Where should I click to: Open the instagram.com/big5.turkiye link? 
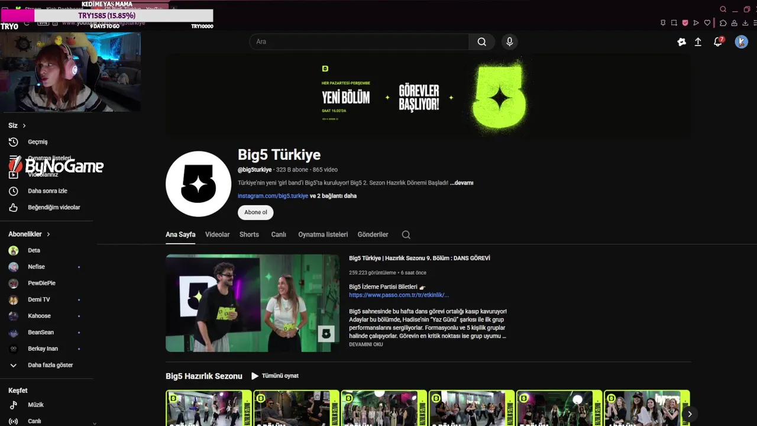273,196
